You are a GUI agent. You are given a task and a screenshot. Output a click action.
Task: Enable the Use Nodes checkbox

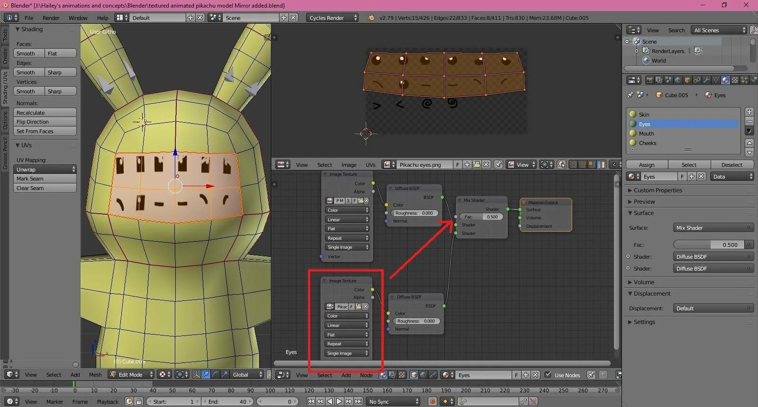[548, 375]
